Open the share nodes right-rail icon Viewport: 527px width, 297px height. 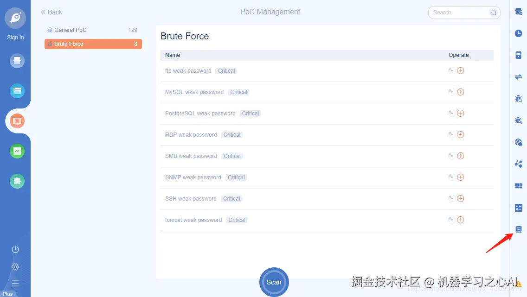point(518,164)
